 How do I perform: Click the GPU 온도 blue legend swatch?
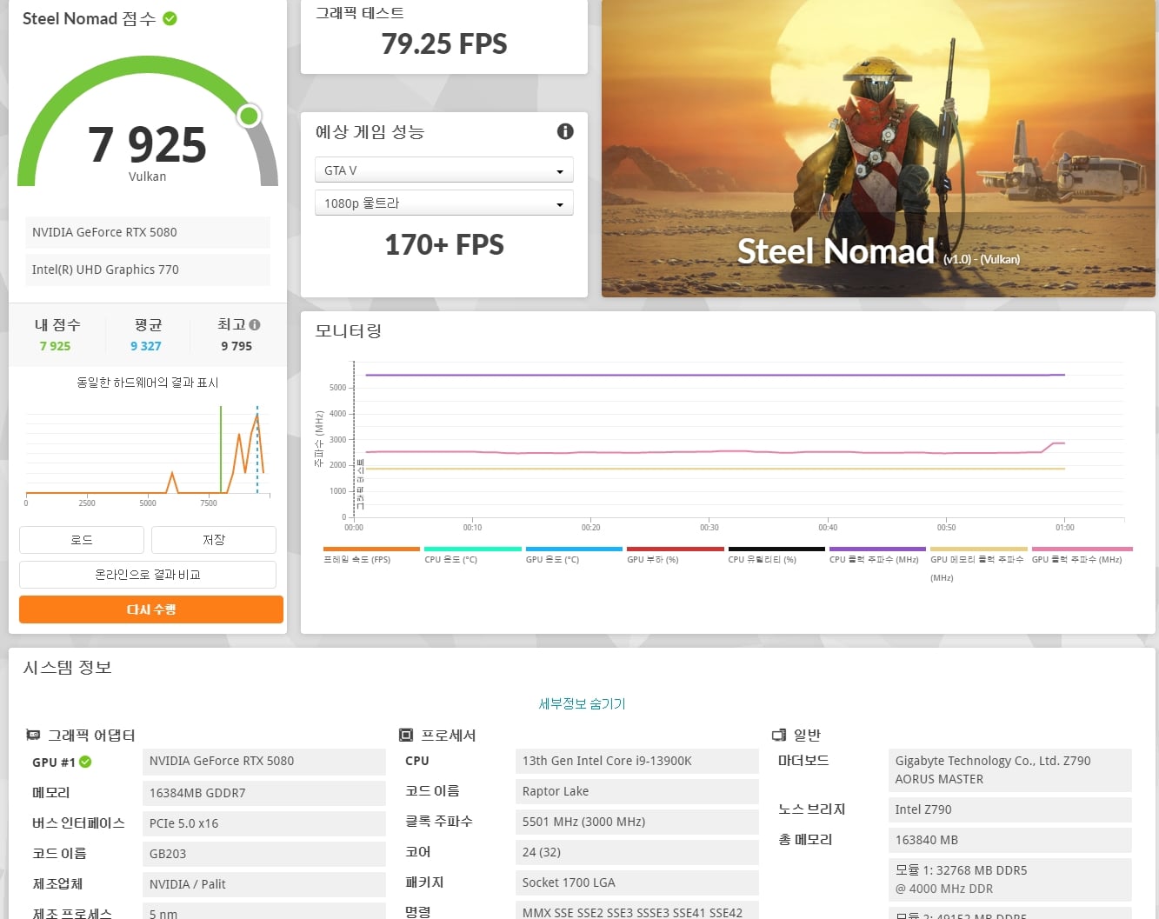pos(574,549)
